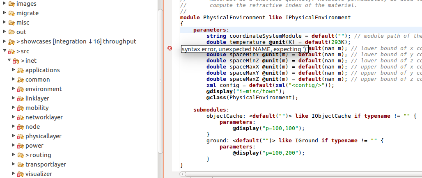Viewport: 422px width, 178px height.
Task: Click the applications package icon
Action: click(21, 70)
